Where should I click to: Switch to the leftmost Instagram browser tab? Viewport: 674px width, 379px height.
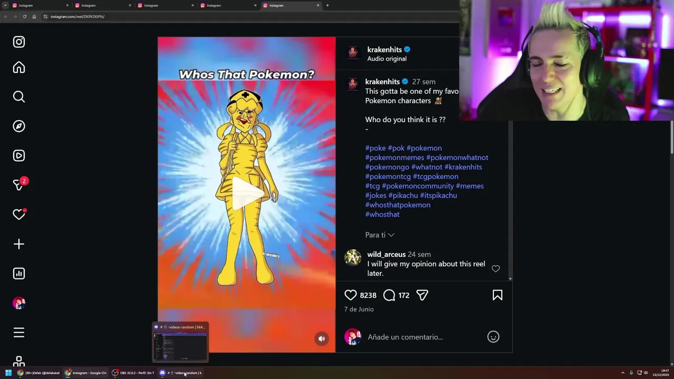point(40,5)
